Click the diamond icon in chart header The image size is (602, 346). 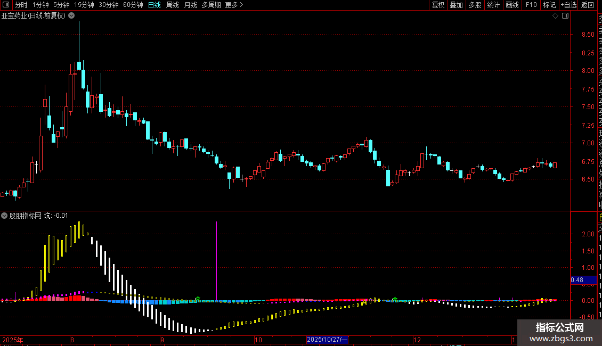pyautogui.click(x=555, y=15)
